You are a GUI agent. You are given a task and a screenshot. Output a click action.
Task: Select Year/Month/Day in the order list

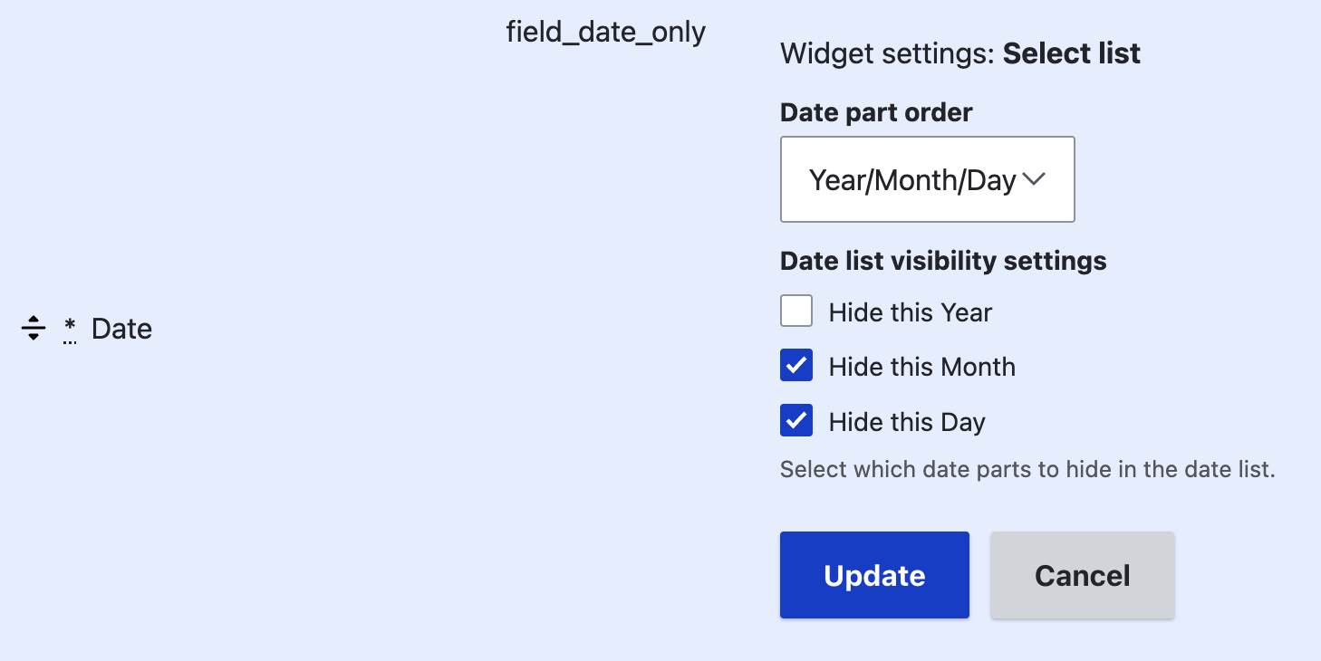[927, 179]
